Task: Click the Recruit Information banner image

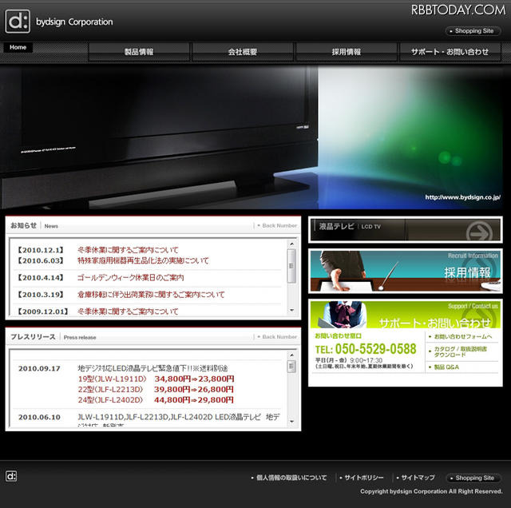Action: 406,271
